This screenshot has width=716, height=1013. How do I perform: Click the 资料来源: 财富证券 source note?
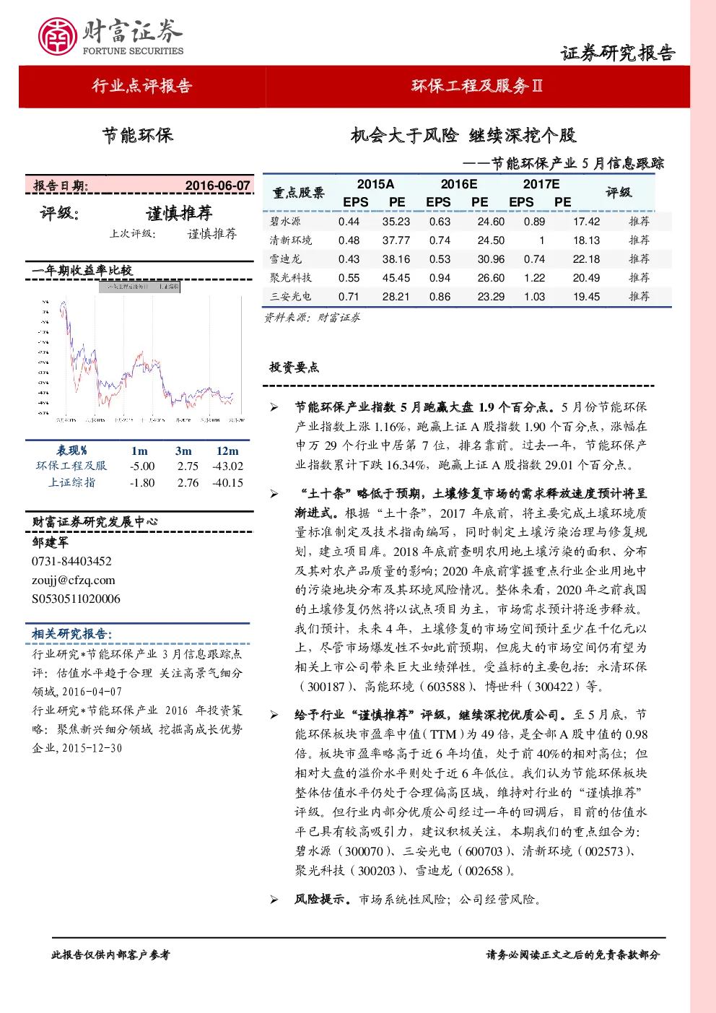click(312, 317)
